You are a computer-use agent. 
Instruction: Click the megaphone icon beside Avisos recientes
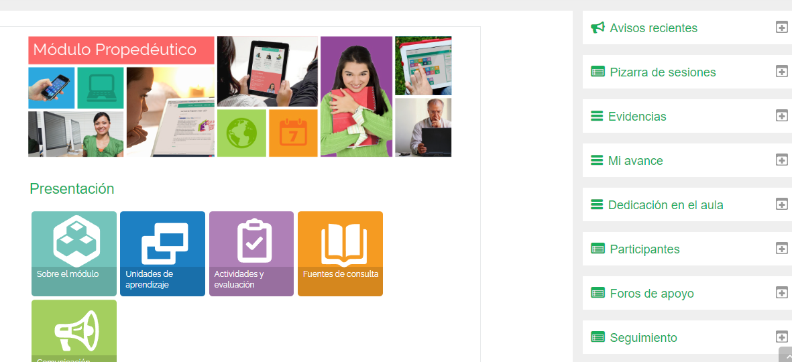click(598, 27)
